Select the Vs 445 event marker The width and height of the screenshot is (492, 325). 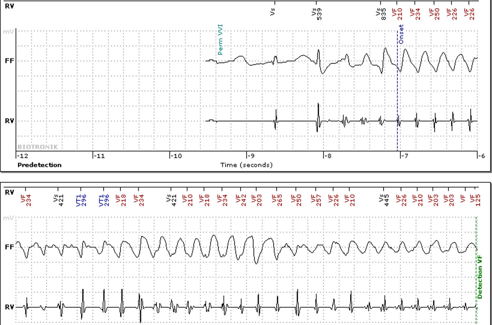point(384,200)
